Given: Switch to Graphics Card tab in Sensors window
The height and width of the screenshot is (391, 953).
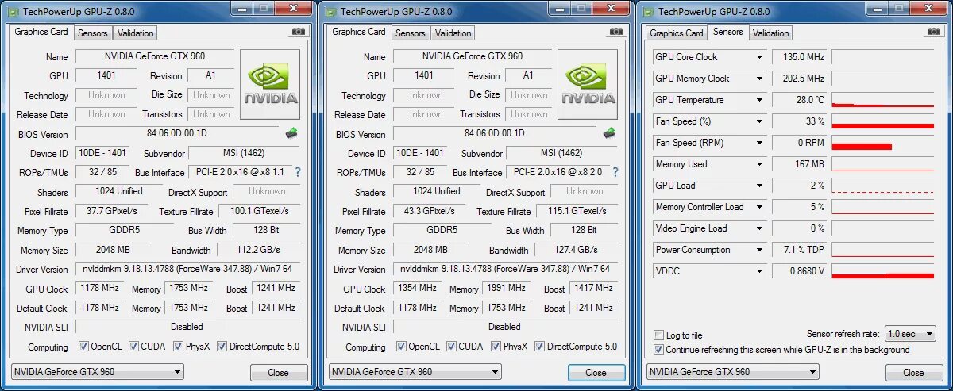Looking at the screenshot, I should pos(677,33).
